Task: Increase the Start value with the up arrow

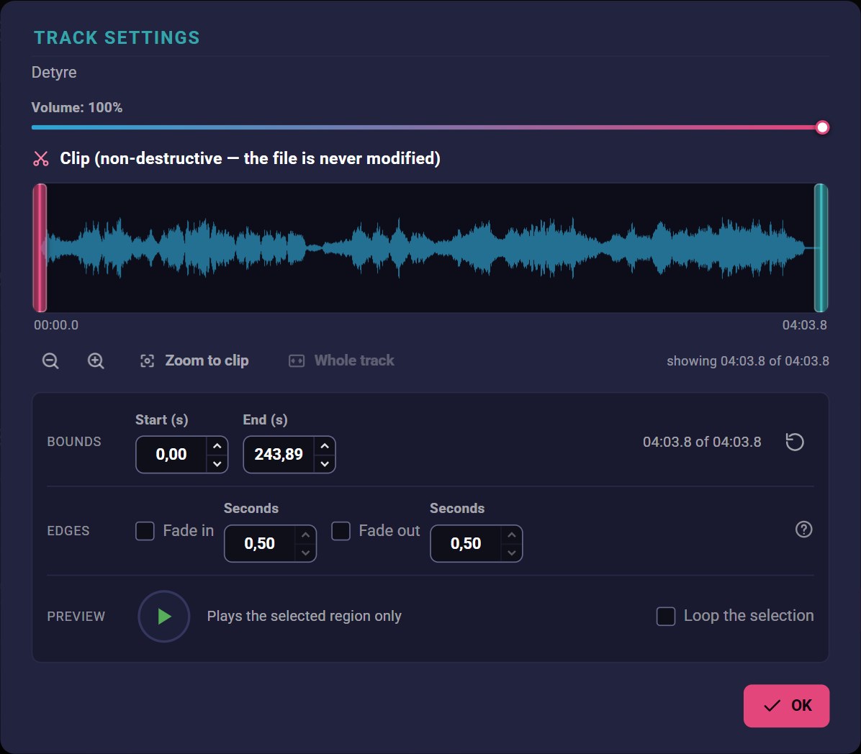Action: pyautogui.click(x=217, y=445)
